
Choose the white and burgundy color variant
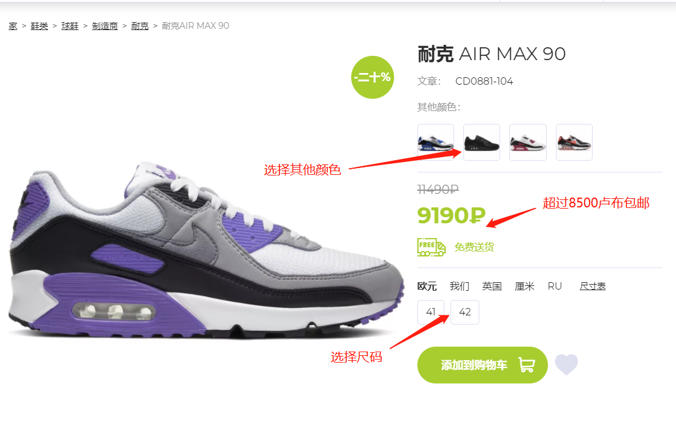tap(528, 142)
